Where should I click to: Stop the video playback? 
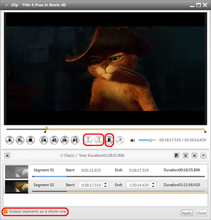point(30,140)
